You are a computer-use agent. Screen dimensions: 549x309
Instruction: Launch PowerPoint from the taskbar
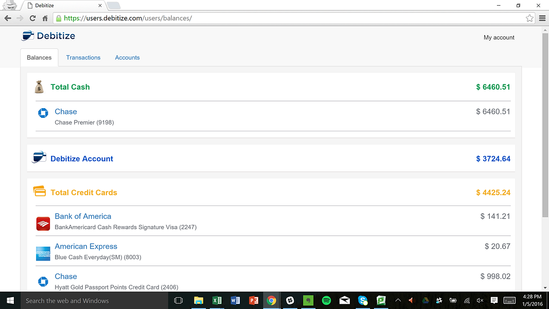(x=253, y=300)
